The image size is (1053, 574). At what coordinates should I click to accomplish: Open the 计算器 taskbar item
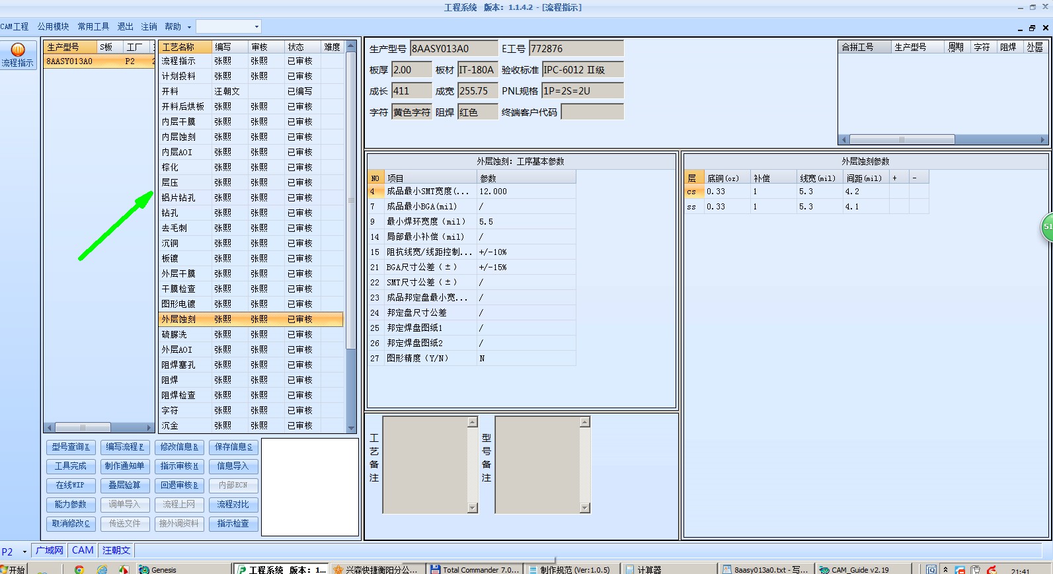670,569
